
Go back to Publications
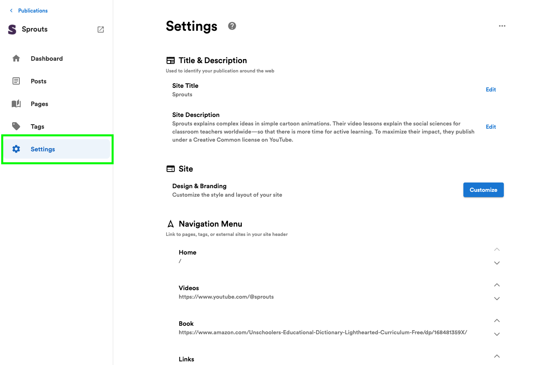tap(28, 11)
